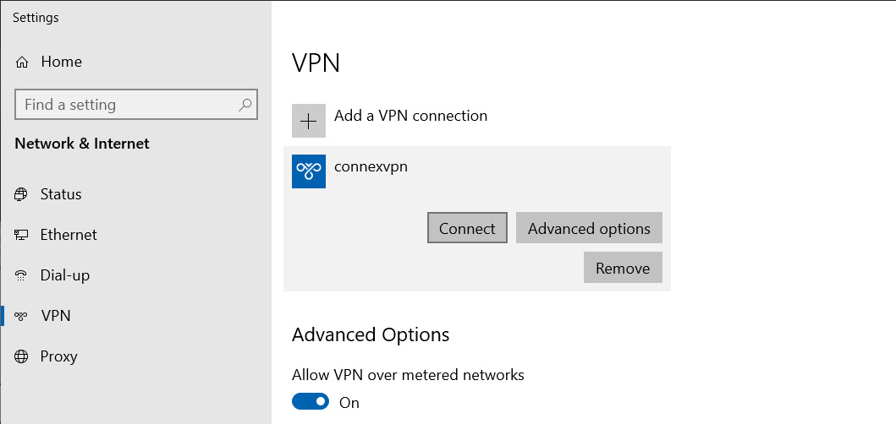Screen dimensions: 896x424
Task: Select Proxy in the sidebar
Action: (x=58, y=356)
